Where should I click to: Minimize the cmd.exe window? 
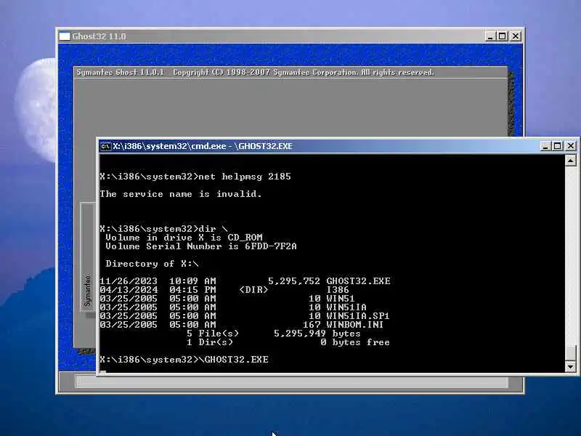(545, 146)
